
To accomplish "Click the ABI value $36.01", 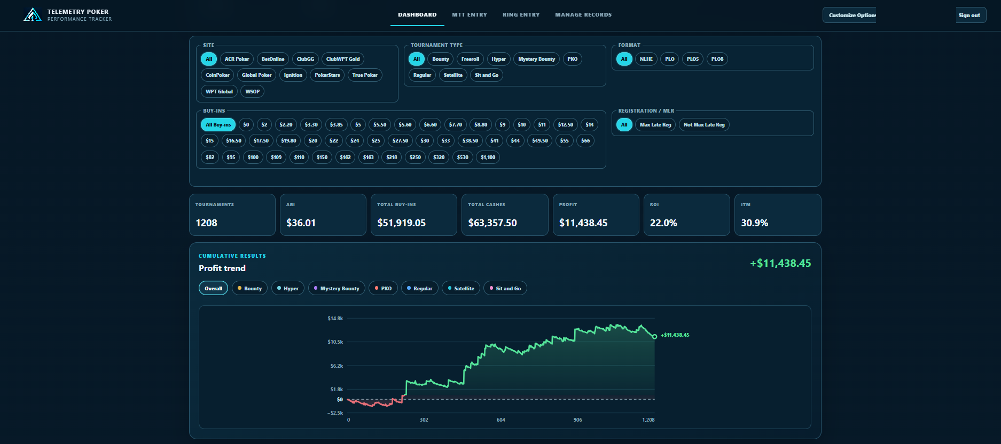I will point(301,223).
